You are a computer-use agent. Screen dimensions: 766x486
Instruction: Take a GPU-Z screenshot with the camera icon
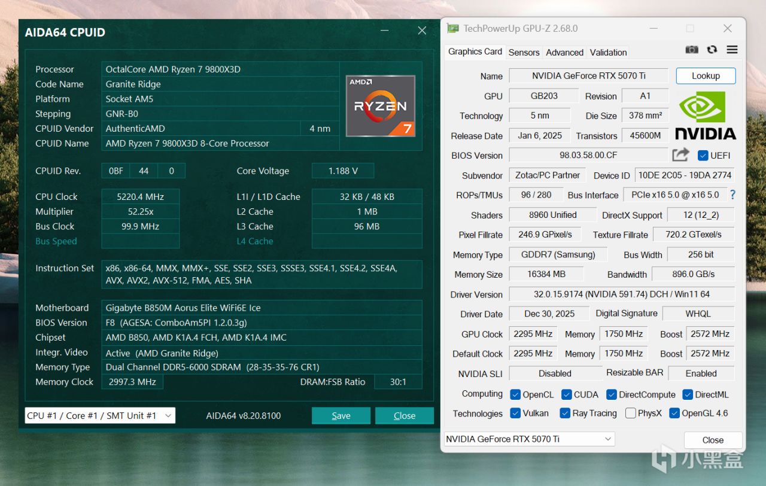692,50
